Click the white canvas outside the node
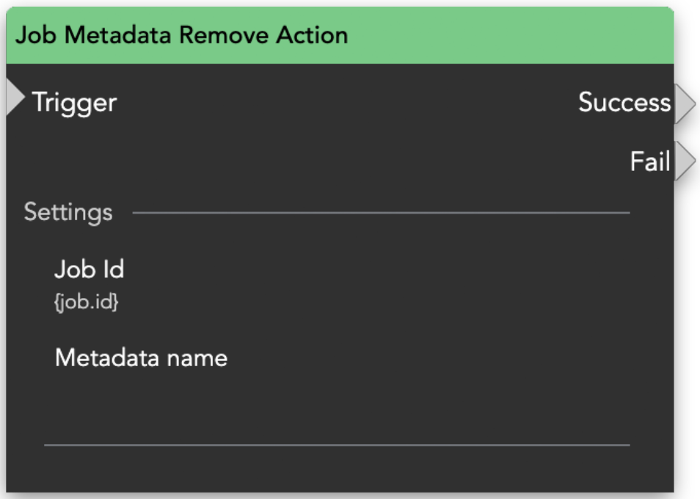Viewport: 700px width, 499px height. pos(688,294)
